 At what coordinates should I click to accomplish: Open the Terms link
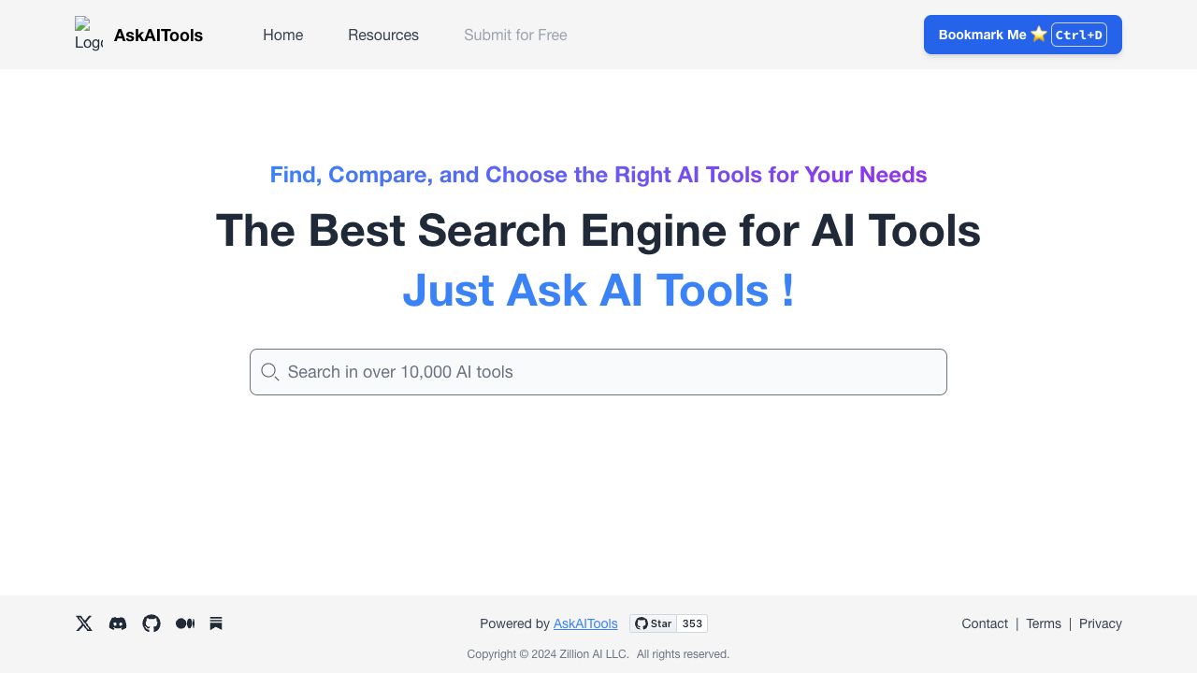(x=1044, y=623)
